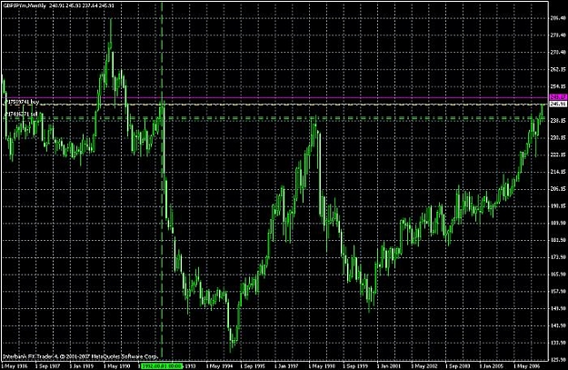Click the white current price tag
Screen dimensions: 568x370
[558, 104]
